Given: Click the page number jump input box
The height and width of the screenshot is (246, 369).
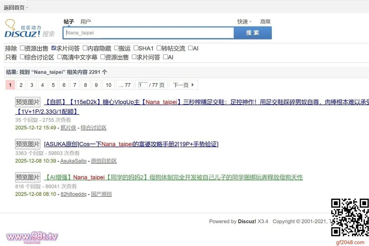Looking at the screenshot, I should tap(143, 85).
